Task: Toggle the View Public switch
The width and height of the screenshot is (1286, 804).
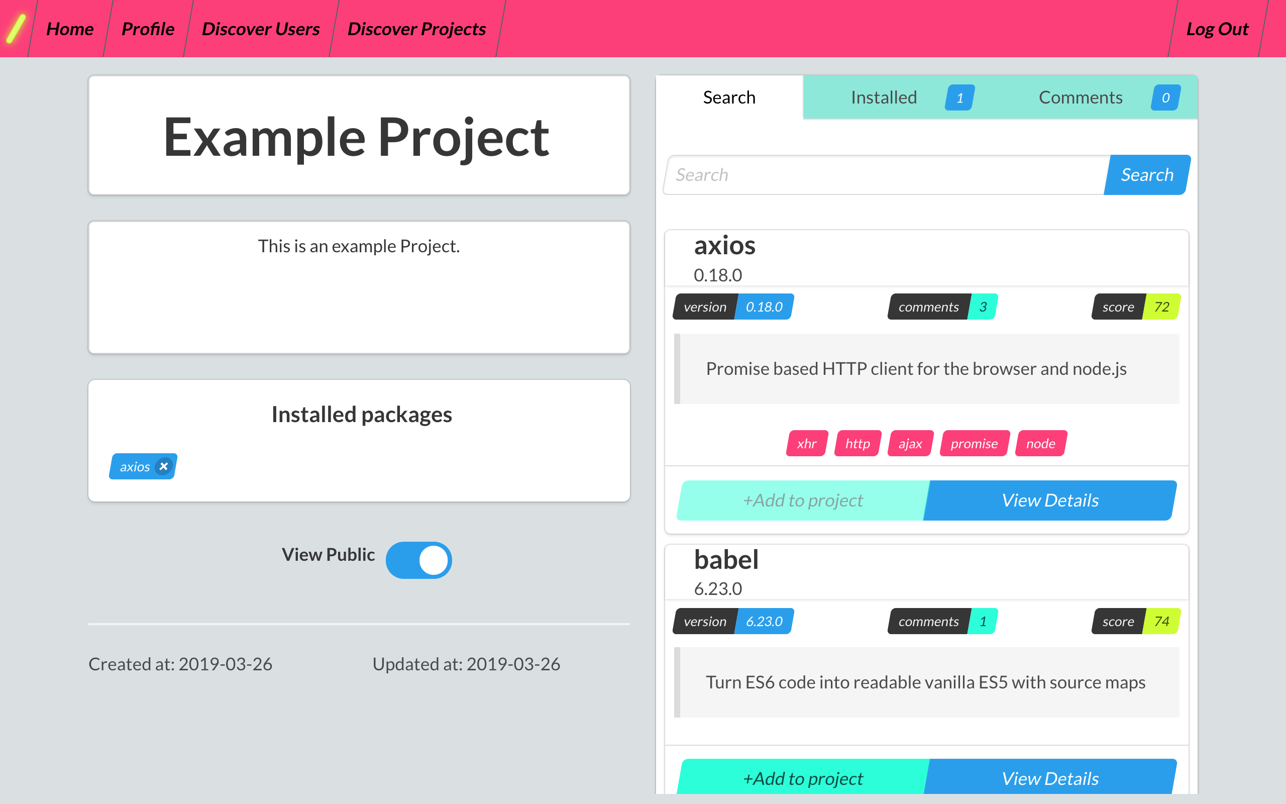Action: pyautogui.click(x=419, y=560)
